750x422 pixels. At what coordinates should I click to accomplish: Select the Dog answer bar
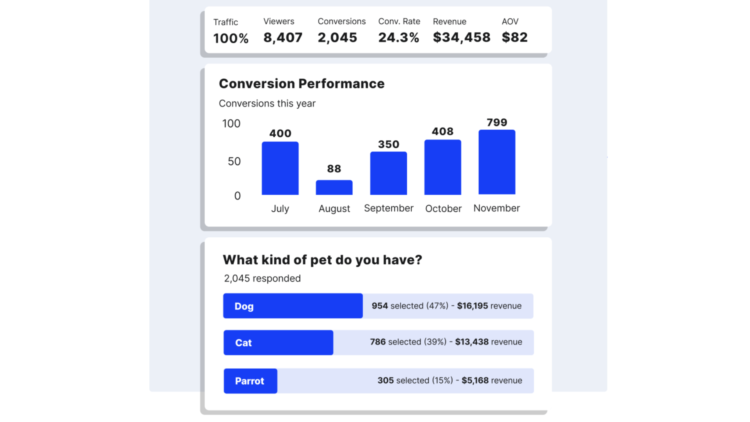pyautogui.click(x=293, y=306)
